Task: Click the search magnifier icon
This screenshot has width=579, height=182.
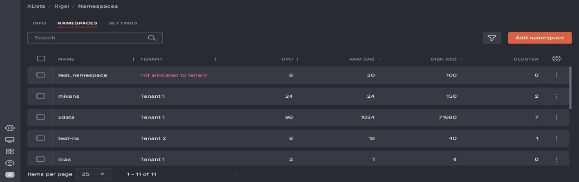Action: tap(152, 38)
